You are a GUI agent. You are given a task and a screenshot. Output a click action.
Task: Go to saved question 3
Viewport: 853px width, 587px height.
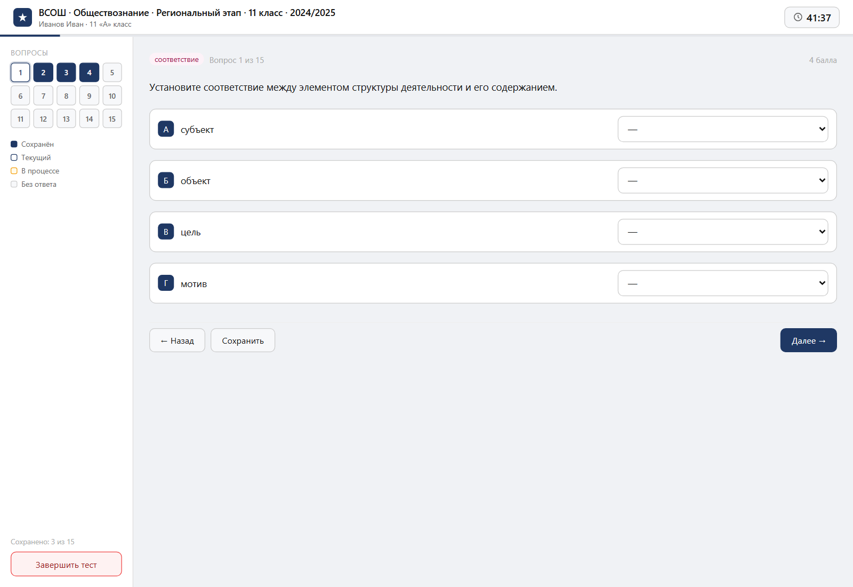click(66, 73)
